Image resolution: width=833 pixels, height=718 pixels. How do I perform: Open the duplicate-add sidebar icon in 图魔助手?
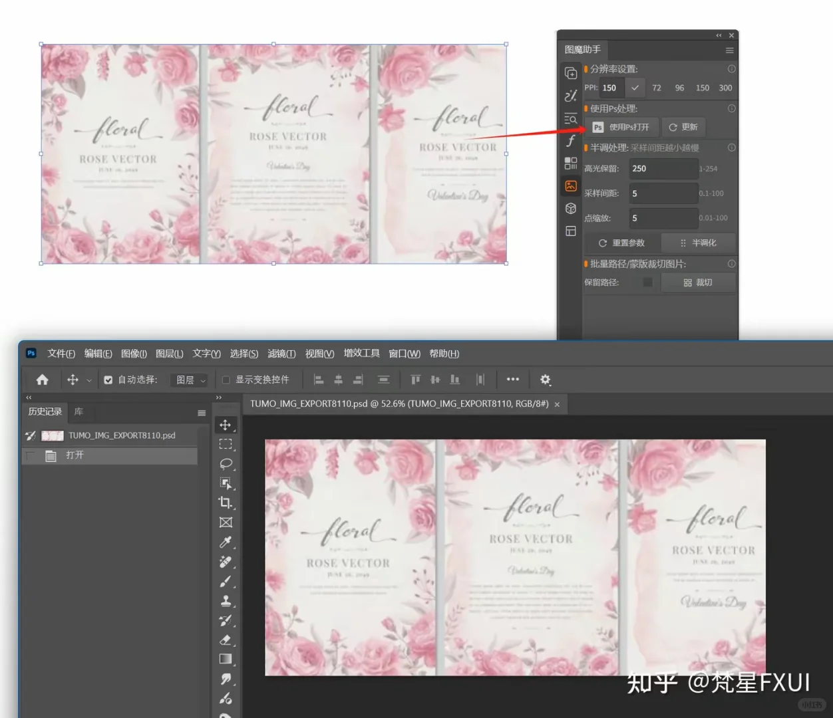pyautogui.click(x=571, y=73)
